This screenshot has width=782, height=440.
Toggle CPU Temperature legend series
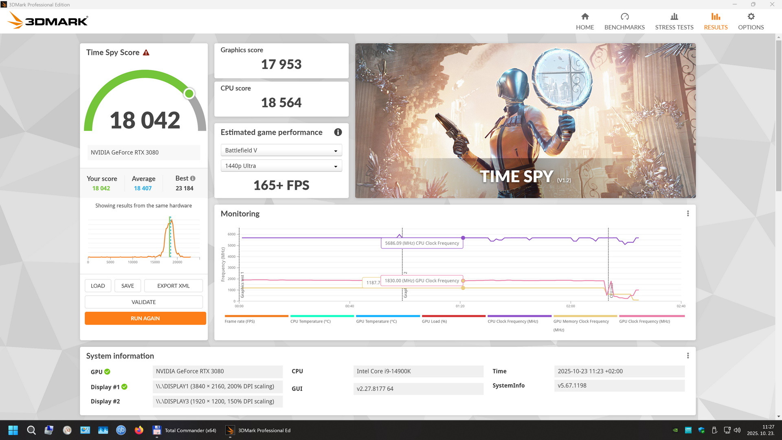coord(310,321)
